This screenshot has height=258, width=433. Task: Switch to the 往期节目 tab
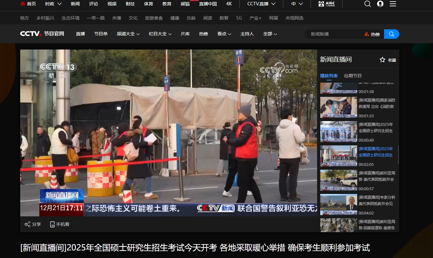point(353,76)
